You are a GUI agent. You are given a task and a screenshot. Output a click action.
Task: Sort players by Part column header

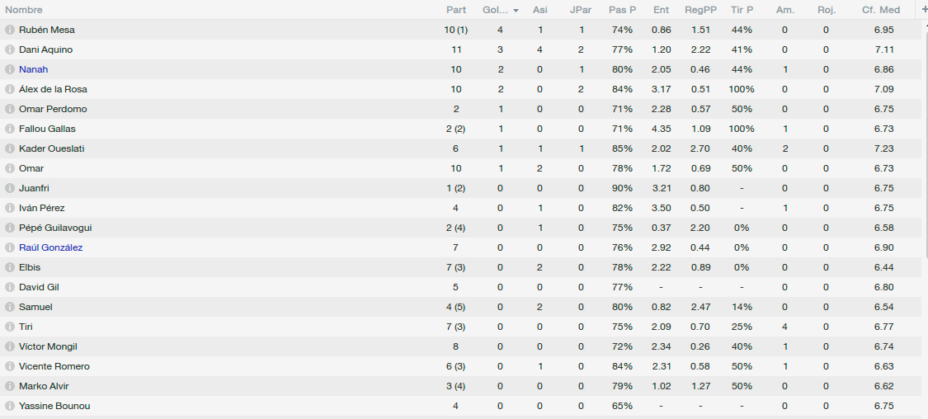(x=455, y=10)
